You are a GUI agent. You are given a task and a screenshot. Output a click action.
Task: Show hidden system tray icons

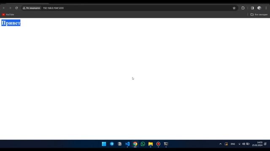click(220, 144)
